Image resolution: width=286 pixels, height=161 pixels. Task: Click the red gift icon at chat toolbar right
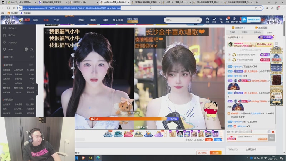click(x=273, y=132)
